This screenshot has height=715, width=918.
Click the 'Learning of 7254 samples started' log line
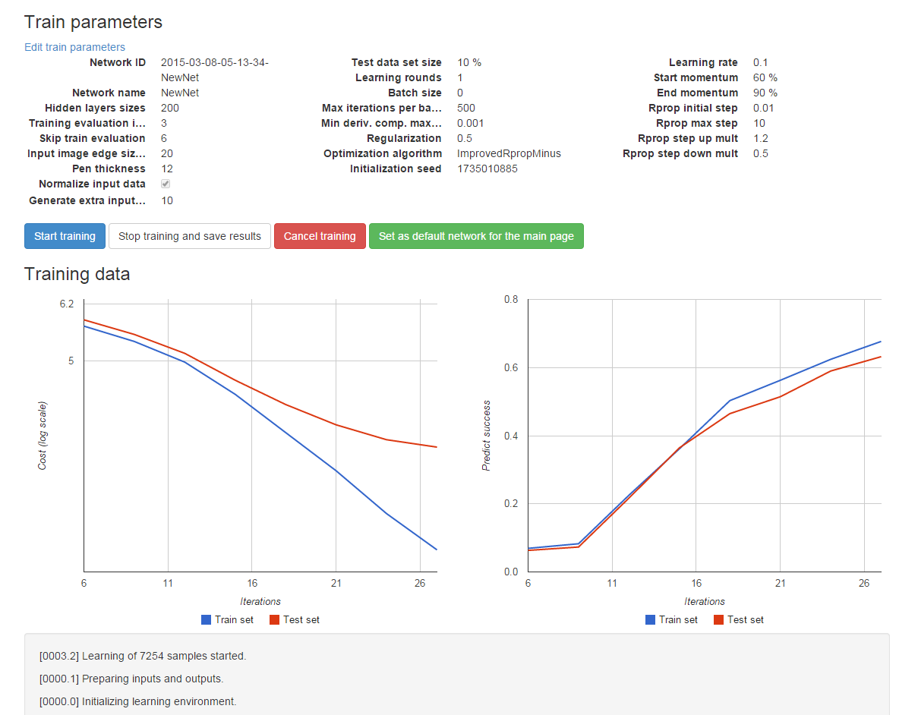(x=143, y=656)
